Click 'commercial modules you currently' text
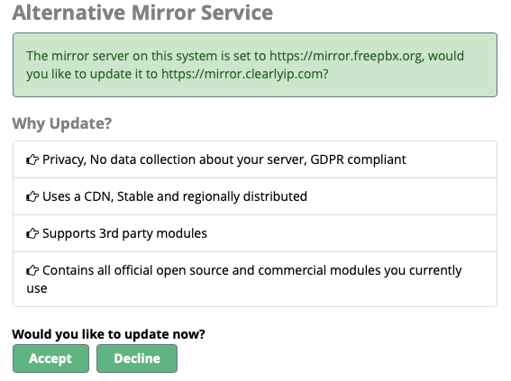Screen dimensions: 511x381 [360, 270]
